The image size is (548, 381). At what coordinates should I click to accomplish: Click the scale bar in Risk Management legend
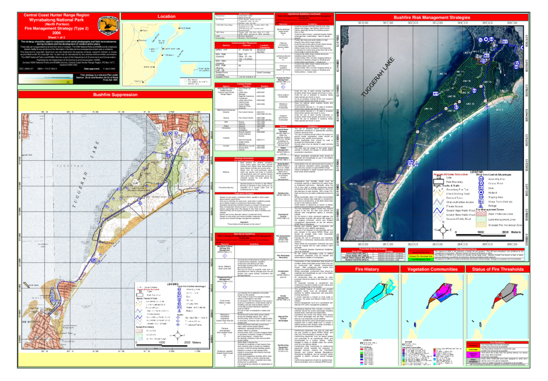tap(481, 235)
